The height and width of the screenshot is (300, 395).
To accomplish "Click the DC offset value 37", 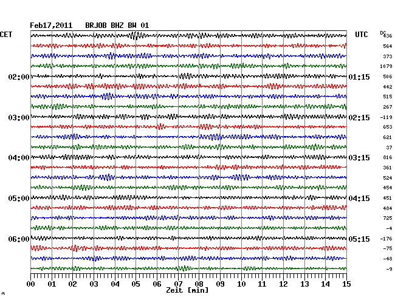I will [389, 148].
